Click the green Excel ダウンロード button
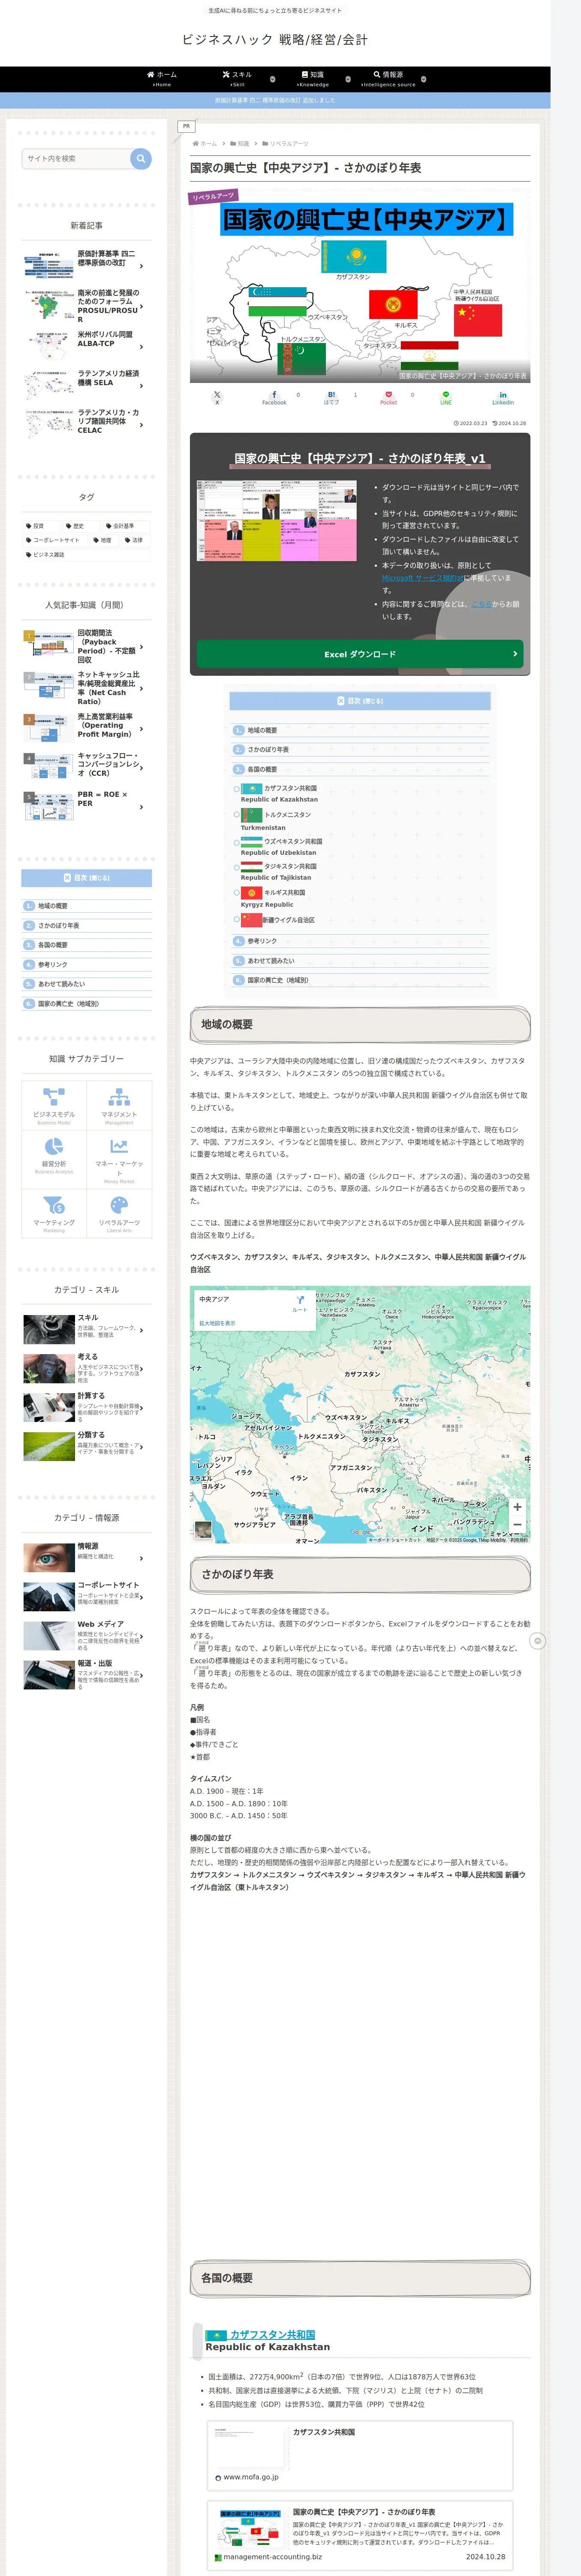581x2576 pixels. (x=359, y=654)
